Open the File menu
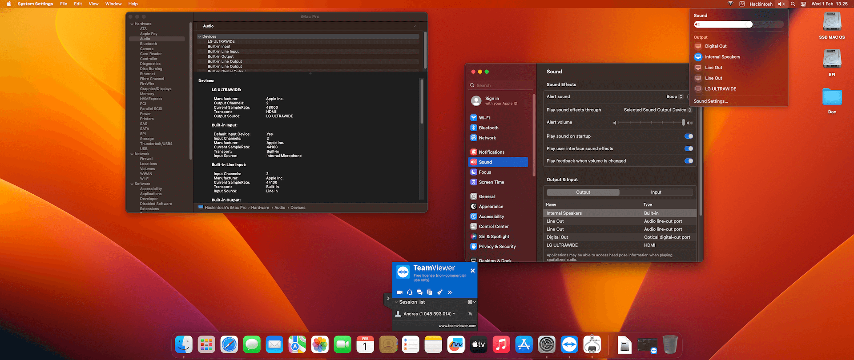 [64, 4]
